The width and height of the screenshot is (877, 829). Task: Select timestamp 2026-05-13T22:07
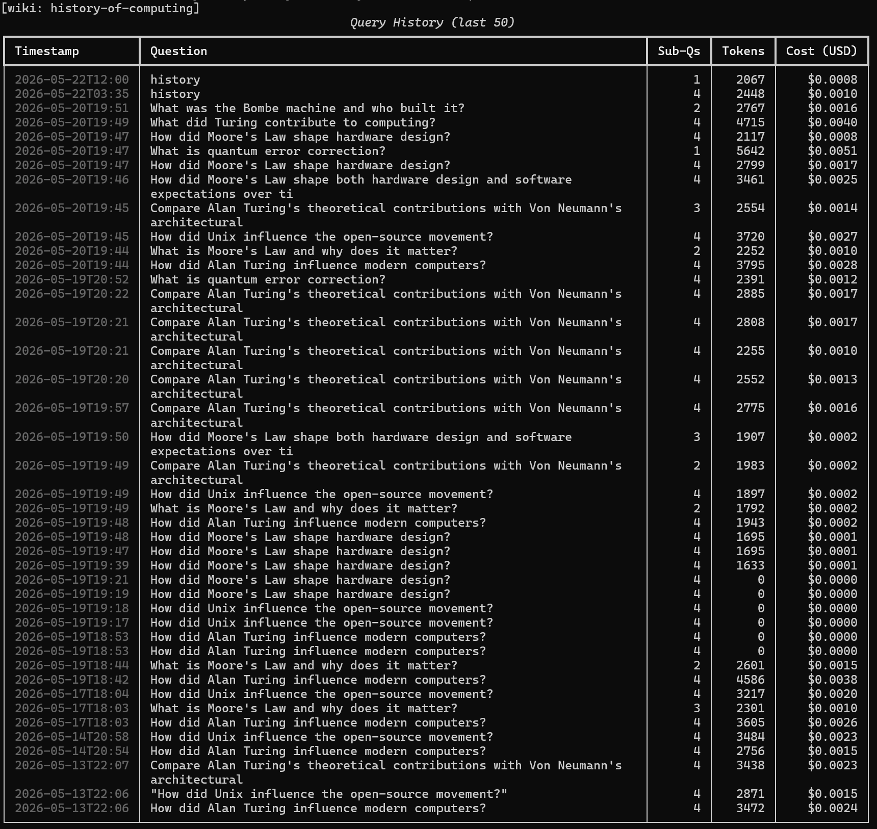point(72,765)
